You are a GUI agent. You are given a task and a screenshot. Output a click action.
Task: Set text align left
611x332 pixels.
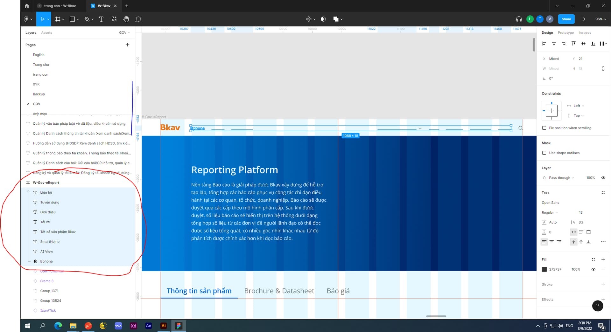(544, 242)
